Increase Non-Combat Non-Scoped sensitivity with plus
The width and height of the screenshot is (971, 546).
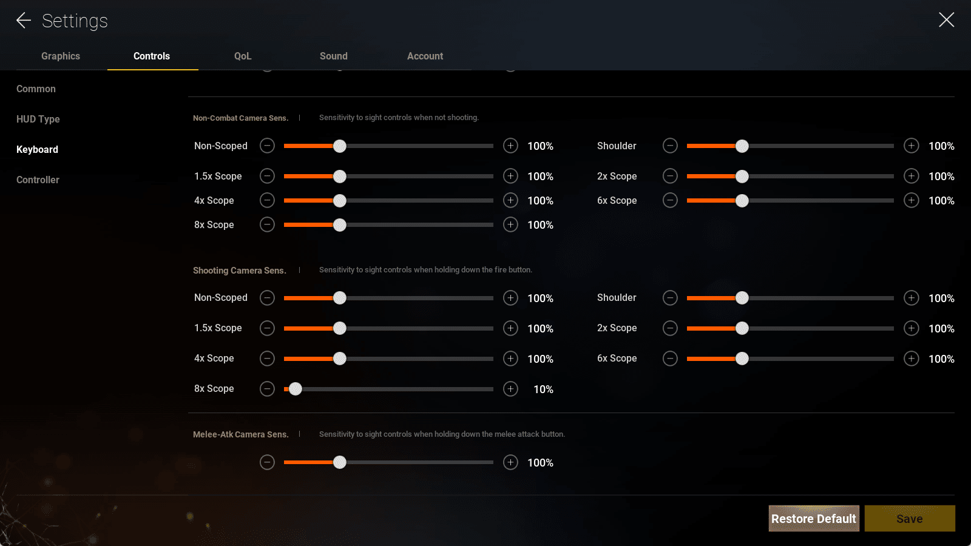tap(510, 146)
